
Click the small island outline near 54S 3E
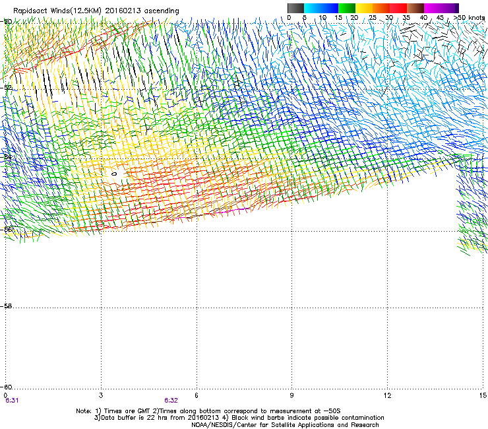pos(114,174)
